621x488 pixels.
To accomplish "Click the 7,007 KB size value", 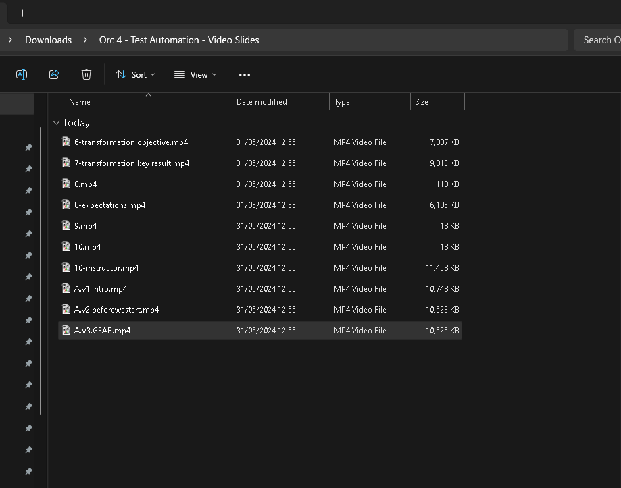I will [x=445, y=142].
